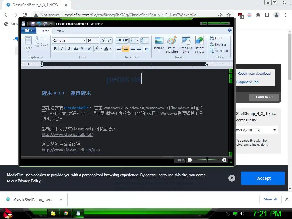This screenshot has width=292, height=219.
Task: Toggle Italic formatting
Action: (62, 49)
